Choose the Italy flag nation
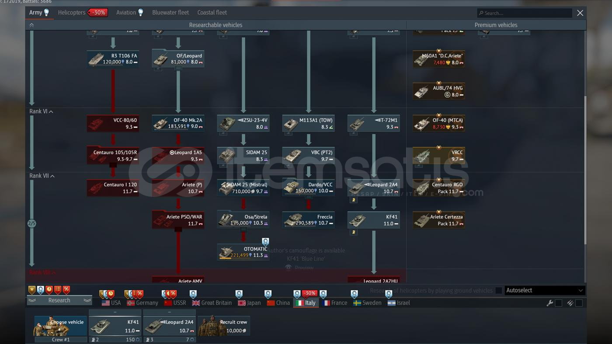The height and width of the screenshot is (344, 612). [306, 303]
